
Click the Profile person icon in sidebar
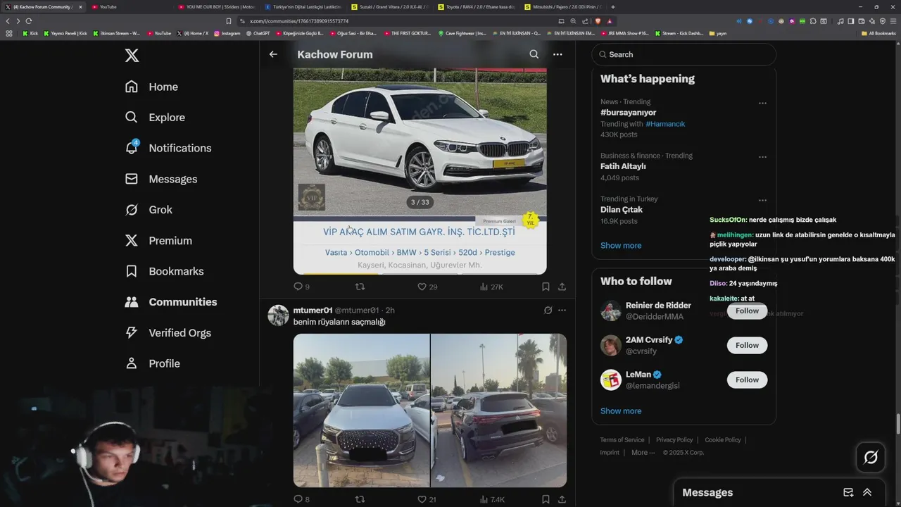(x=131, y=363)
